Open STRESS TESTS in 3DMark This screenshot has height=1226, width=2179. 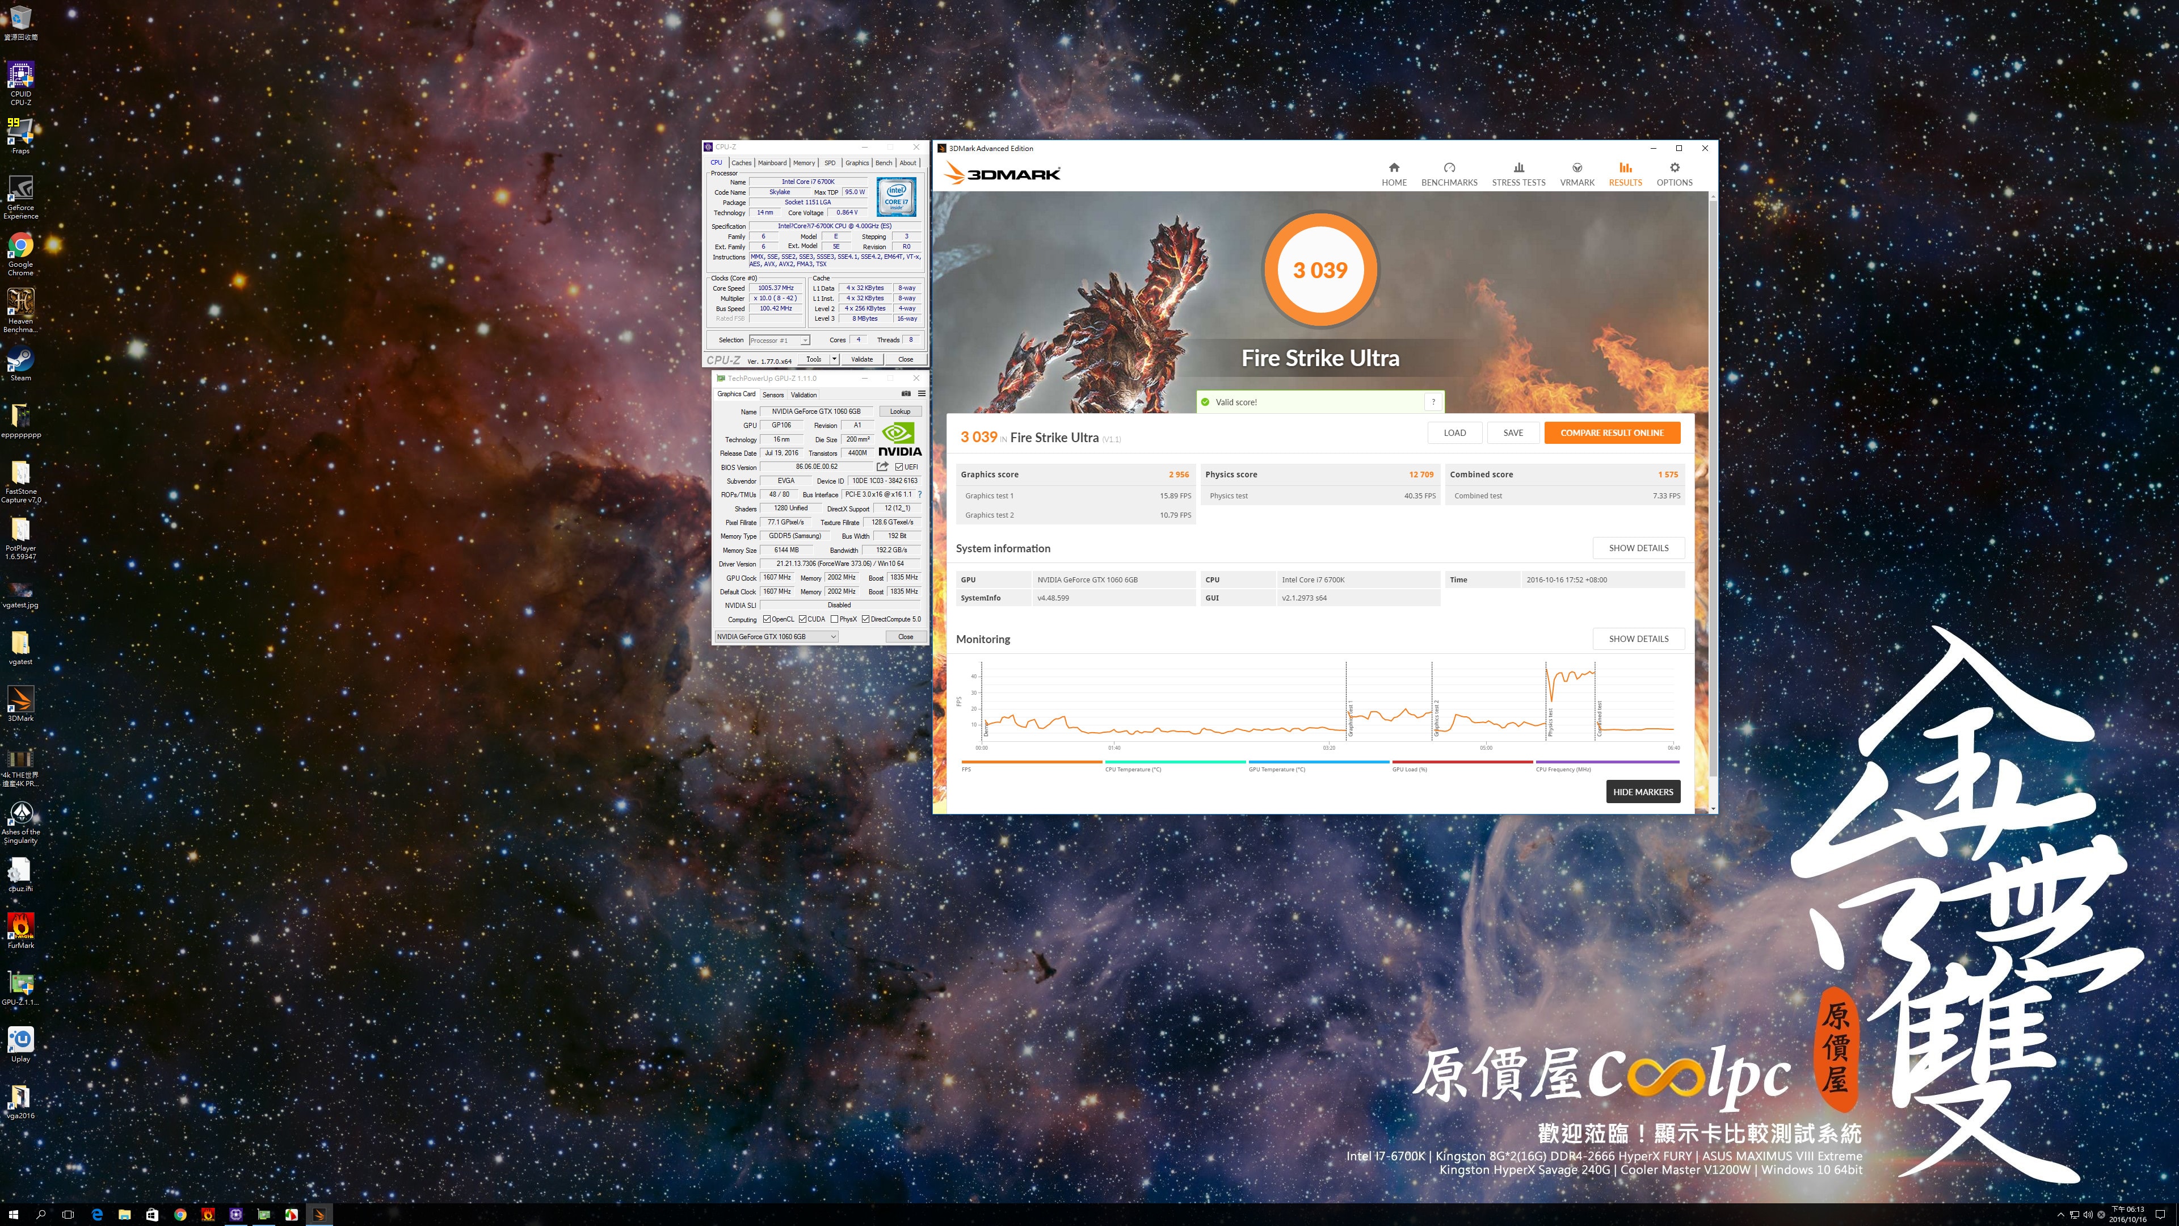pyautogui.click(x=1518, y=174)
